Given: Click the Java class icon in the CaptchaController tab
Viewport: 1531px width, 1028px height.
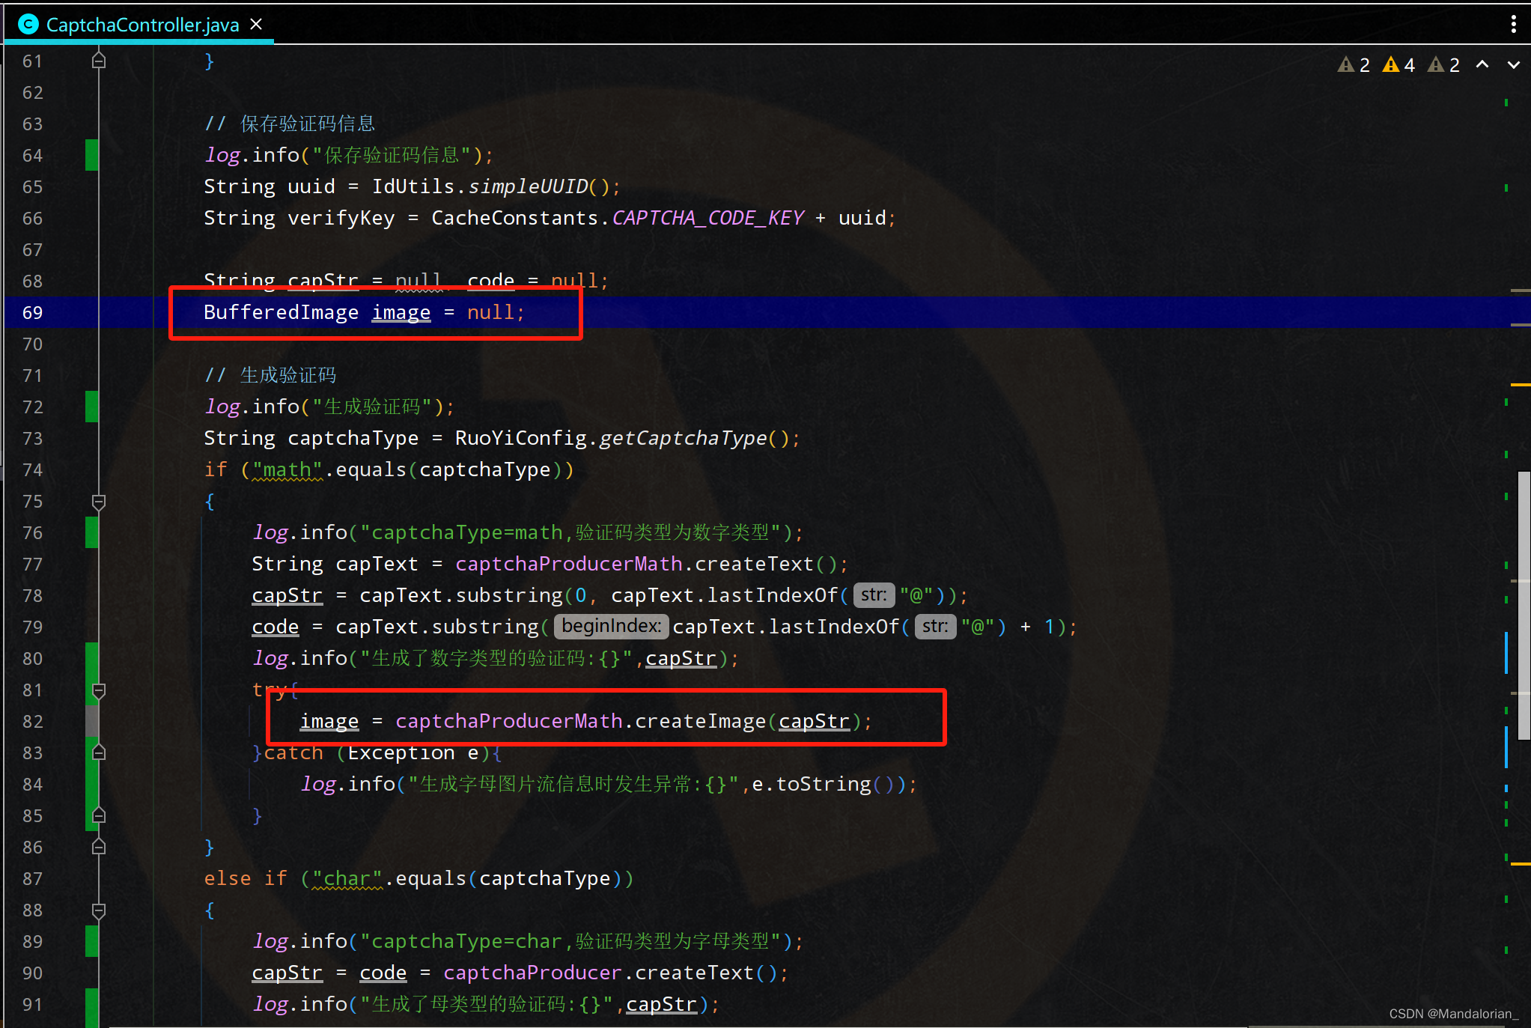Looking at the screenshot, I should [28, 25].
